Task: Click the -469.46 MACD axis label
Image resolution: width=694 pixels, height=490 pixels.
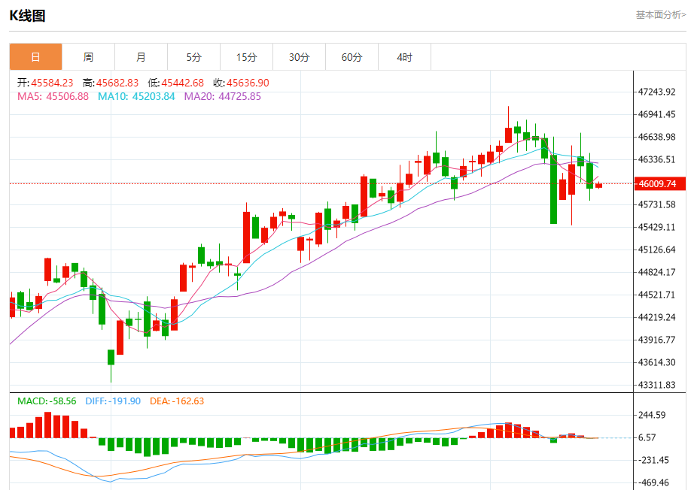Action: (x=653, y=482)
